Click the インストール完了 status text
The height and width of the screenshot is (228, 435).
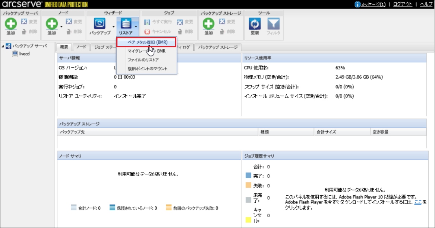(130, 96)
